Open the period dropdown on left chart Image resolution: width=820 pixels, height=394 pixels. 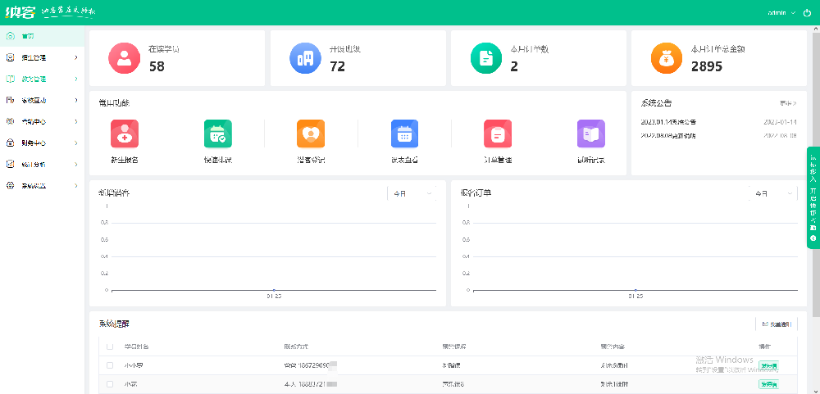412,193
